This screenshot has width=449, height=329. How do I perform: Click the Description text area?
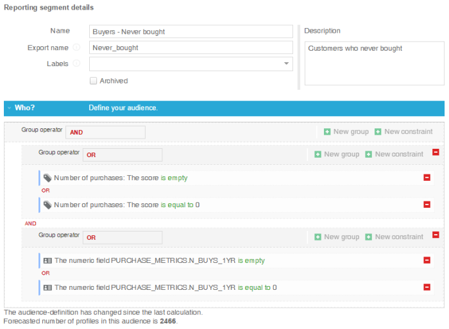coord(374,63)
